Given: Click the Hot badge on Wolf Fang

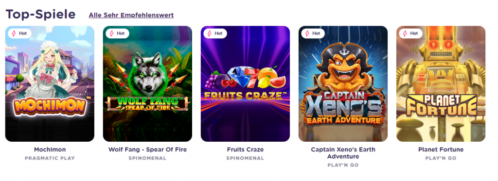Looking at the screenshot, I should (117, 33).
